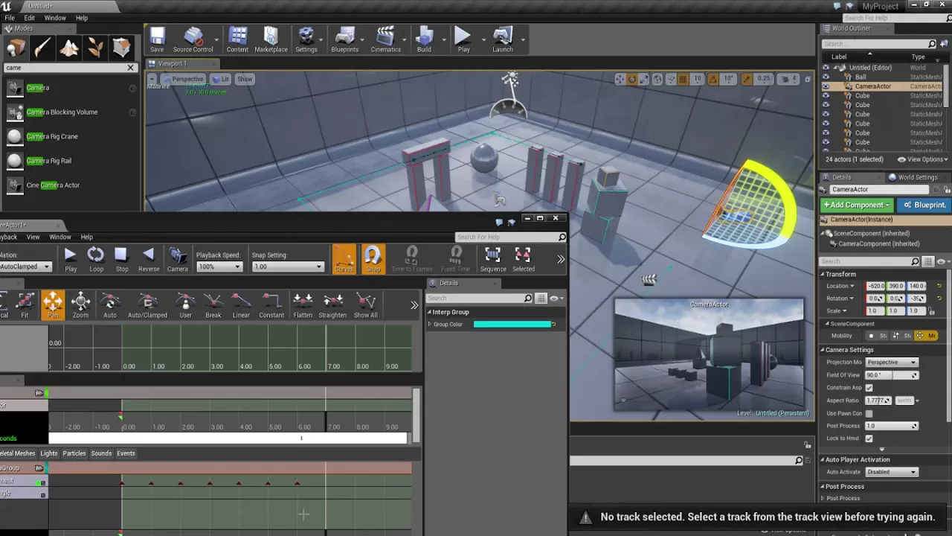
Task: Set Mobility to Static
Action: 878,336
